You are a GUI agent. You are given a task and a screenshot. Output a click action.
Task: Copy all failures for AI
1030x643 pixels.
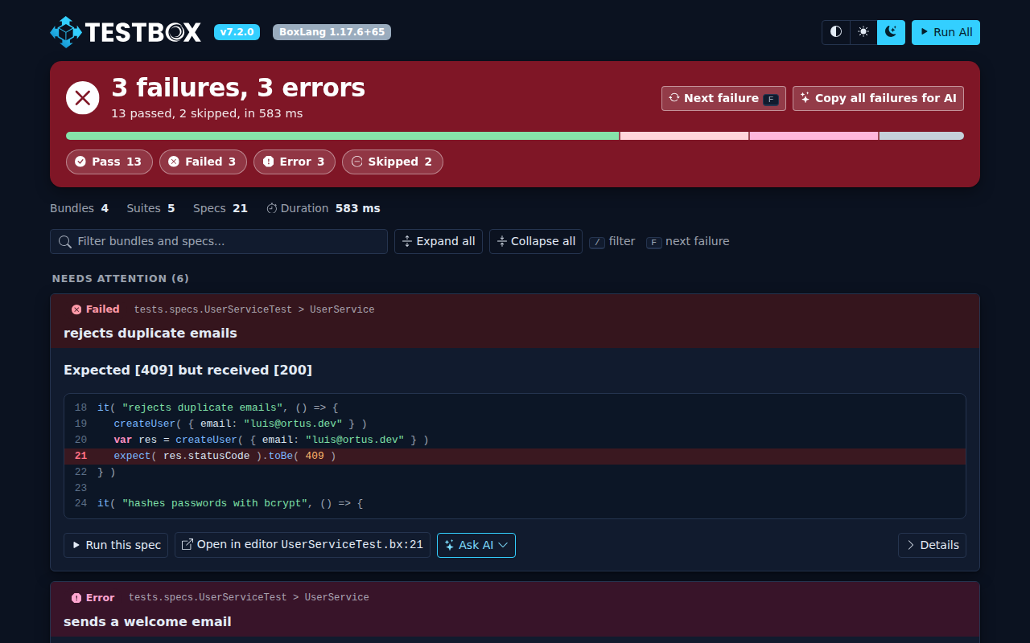878,98
